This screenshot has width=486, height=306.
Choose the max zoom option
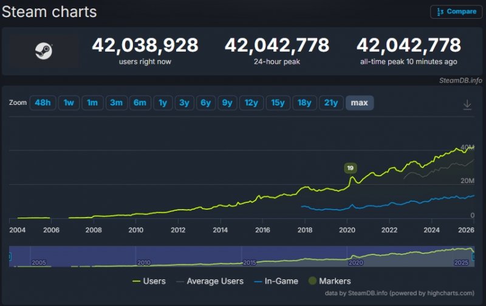pyautogui.click(x=360, y=102)
